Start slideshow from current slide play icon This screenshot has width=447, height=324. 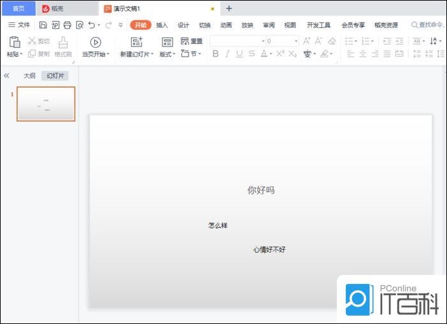click(x=96, y=42)
